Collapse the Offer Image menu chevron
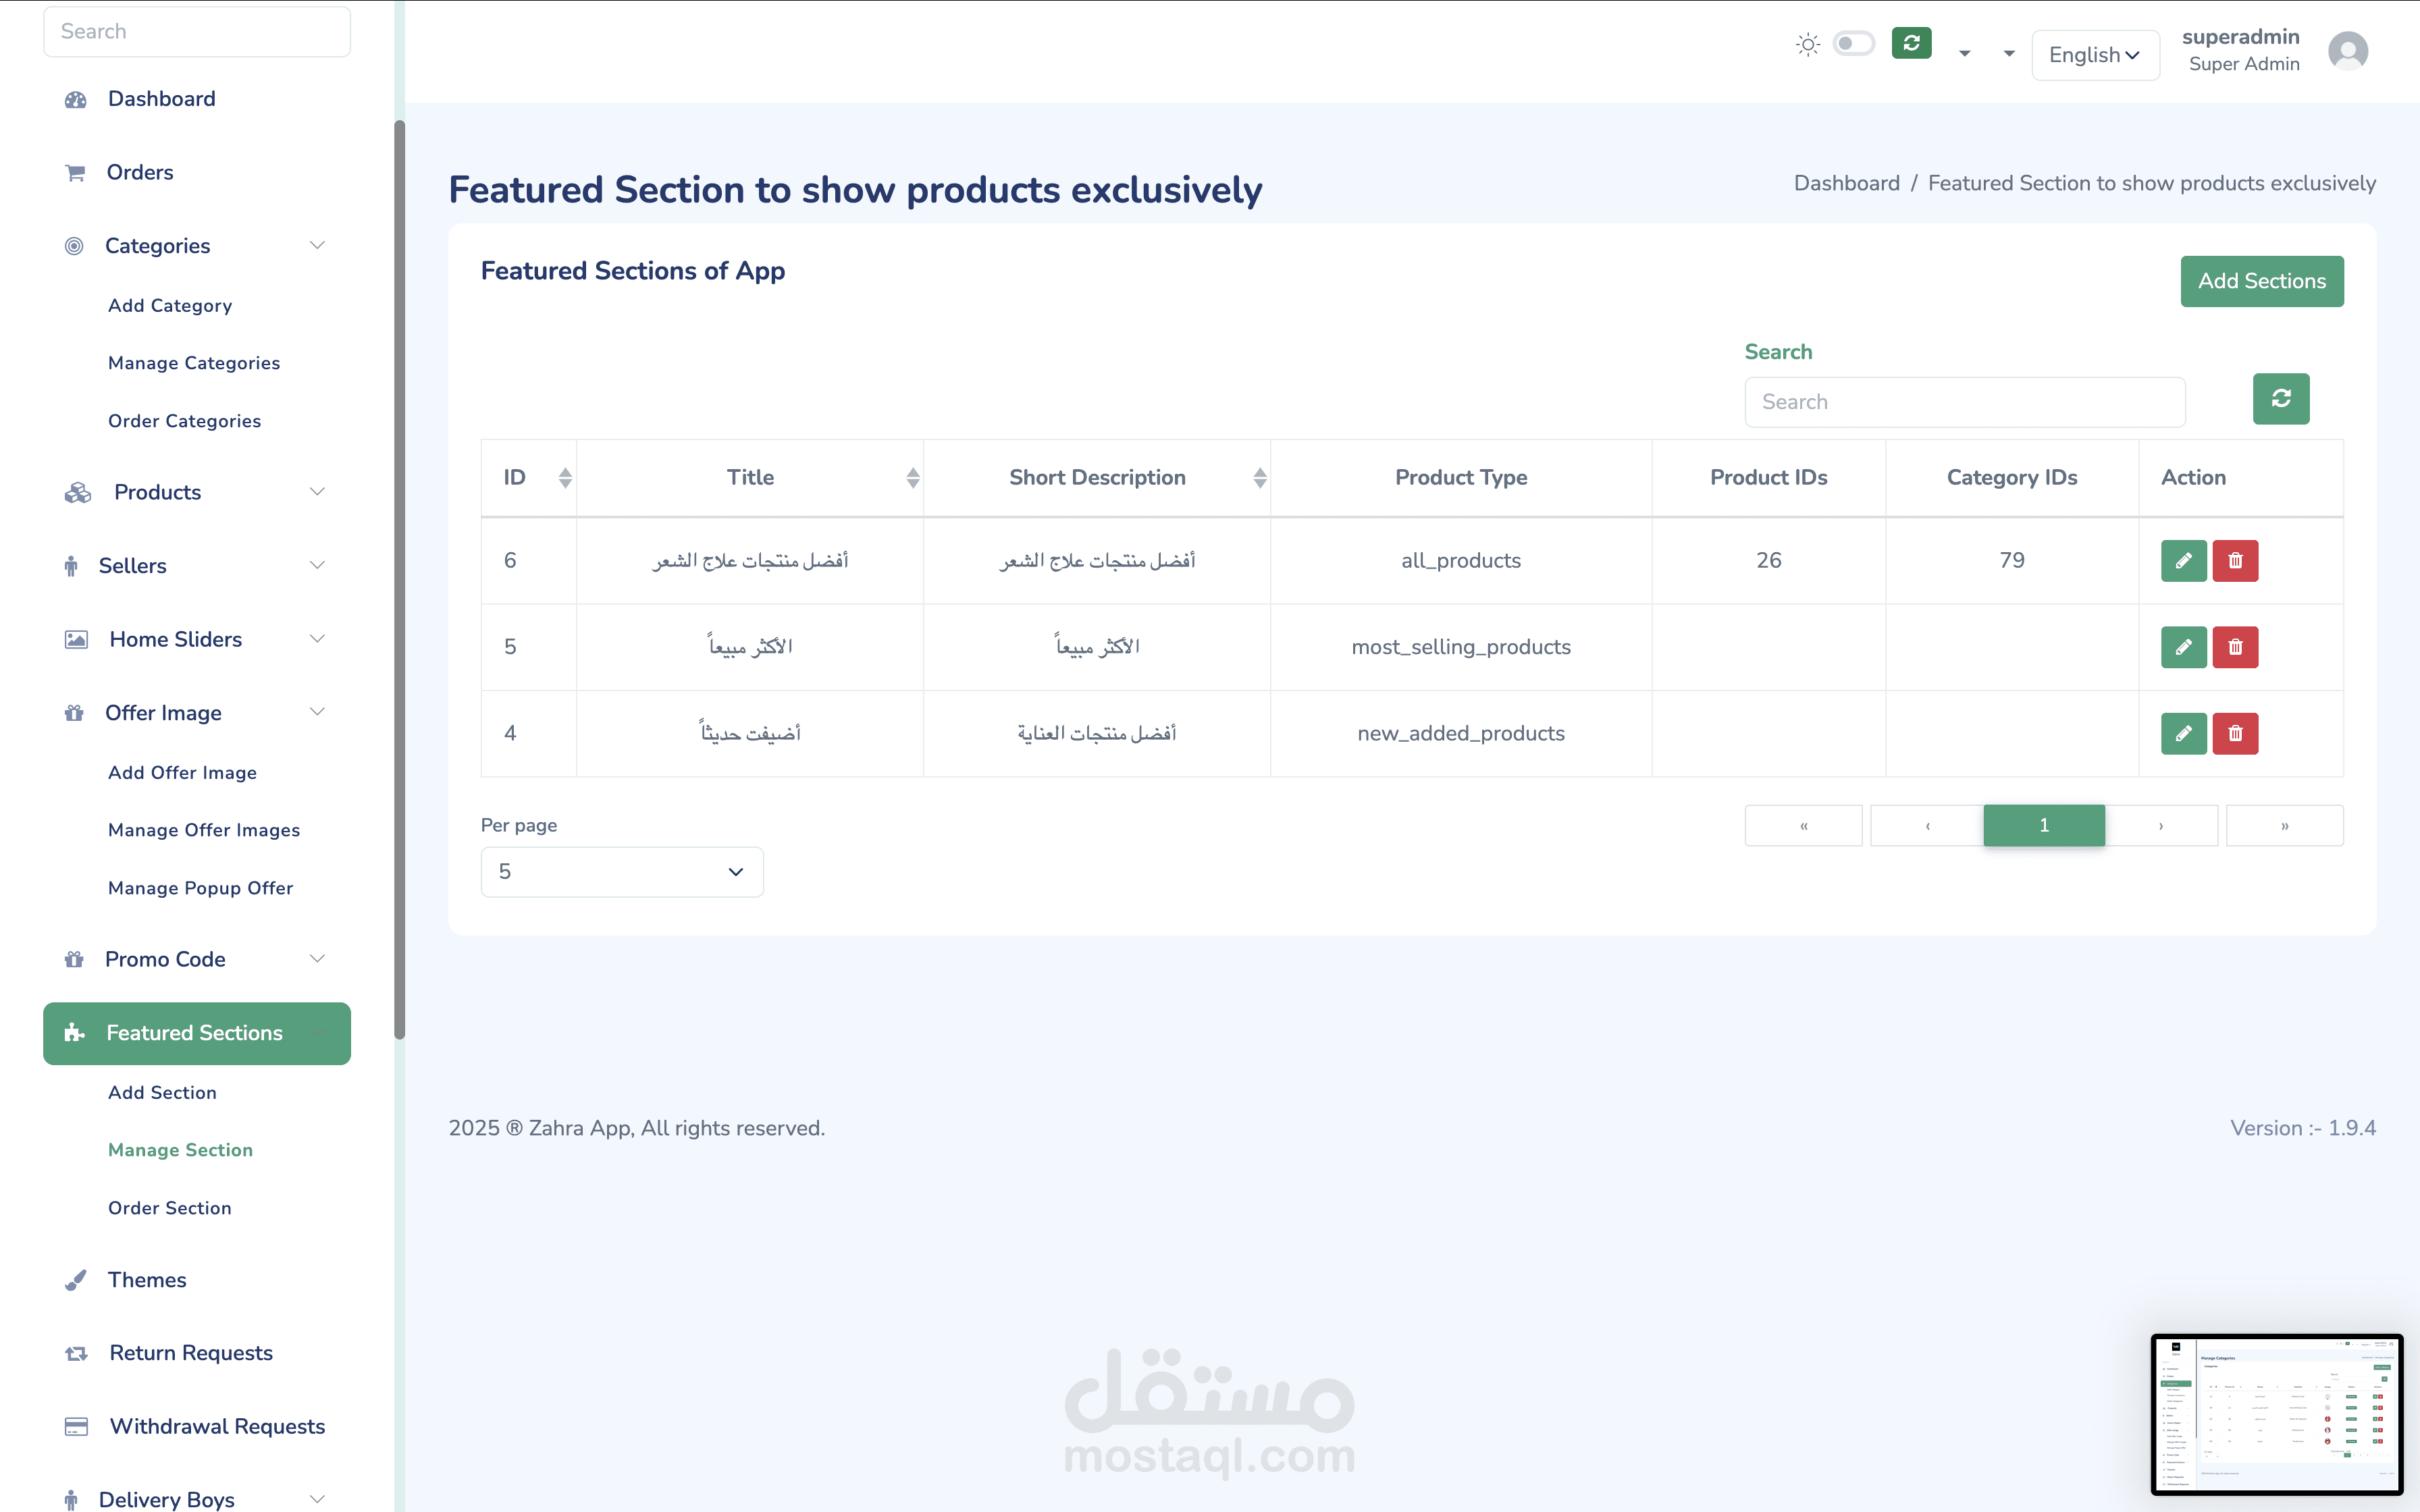2420x1512 pixels. point(317,713)
